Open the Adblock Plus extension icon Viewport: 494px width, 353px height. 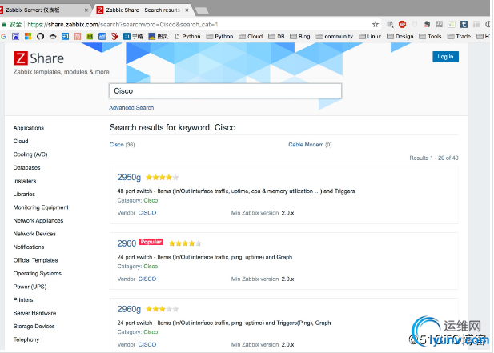pyautogui.click(x=402, y=24)
